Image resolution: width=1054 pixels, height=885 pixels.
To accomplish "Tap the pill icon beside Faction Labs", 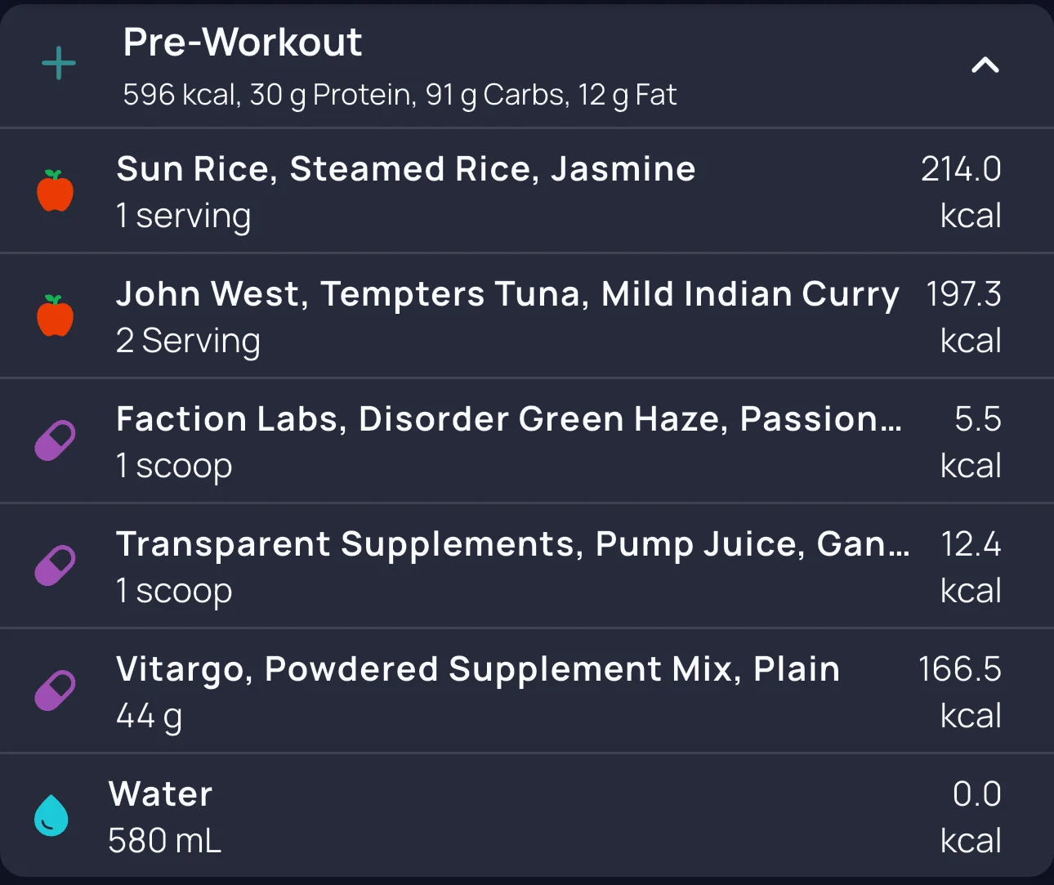I will pyautogui.click(x=55, y=441).
